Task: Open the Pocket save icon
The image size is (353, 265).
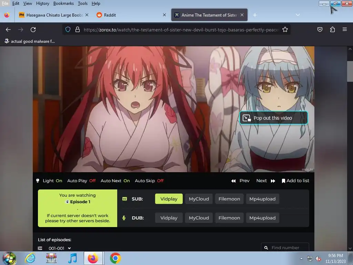Action: 320,30
